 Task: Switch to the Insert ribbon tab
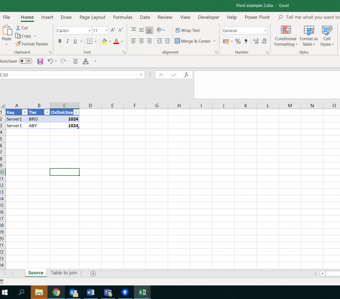click(47, 17)
